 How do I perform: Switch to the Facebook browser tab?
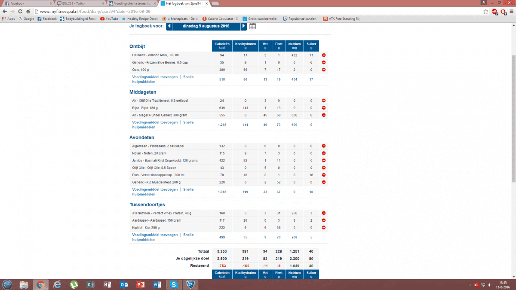pyautogui.click(x=26, y=3)
